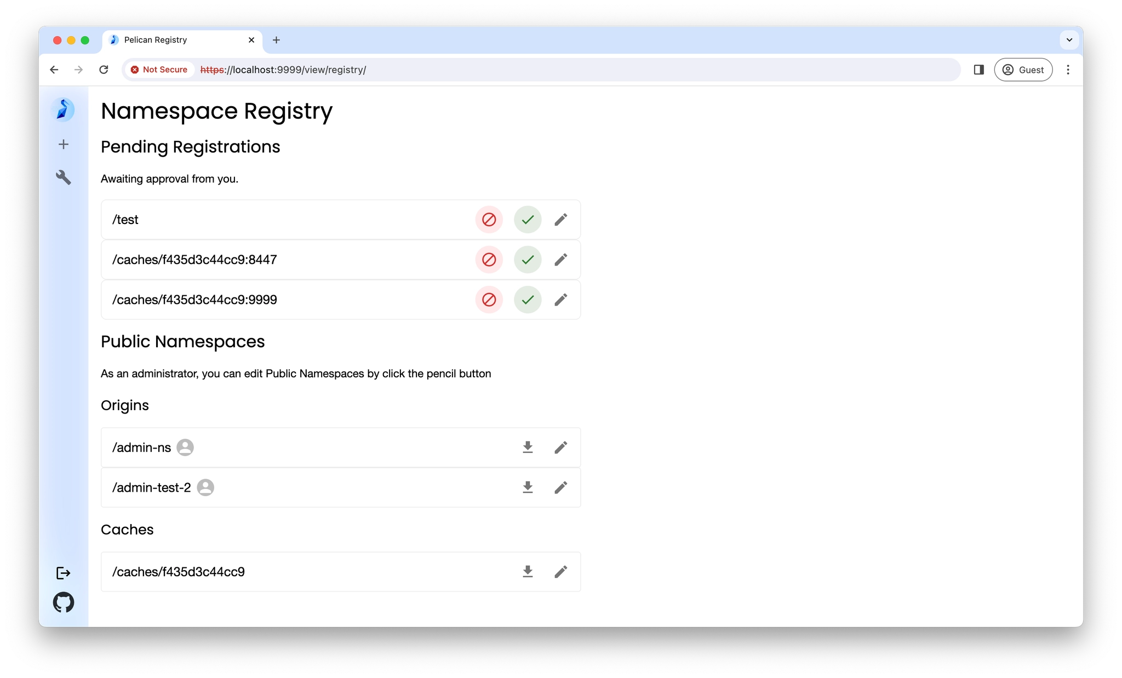
Task: Toggle approval checkmark for /caches/f435d3c44cc9:8447
Action: 526,260
